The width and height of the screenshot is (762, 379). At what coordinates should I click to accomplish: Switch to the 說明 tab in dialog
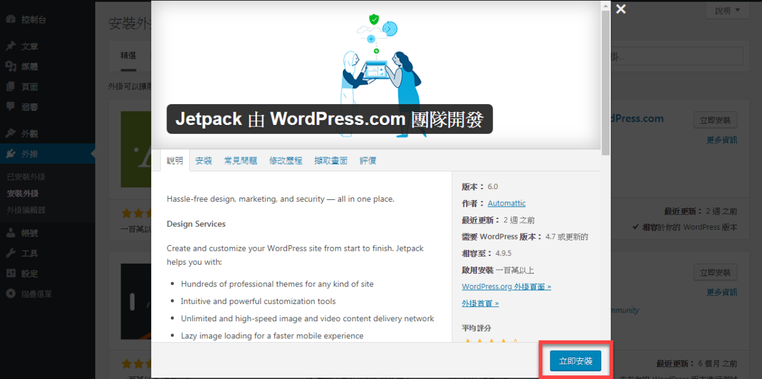[175, 161]
